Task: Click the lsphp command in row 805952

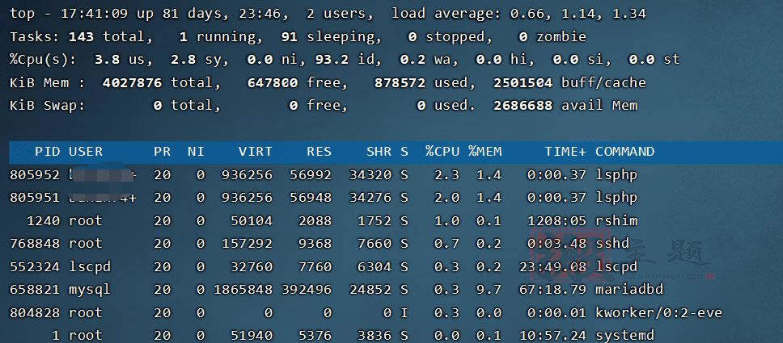Action: click(616, 175)
